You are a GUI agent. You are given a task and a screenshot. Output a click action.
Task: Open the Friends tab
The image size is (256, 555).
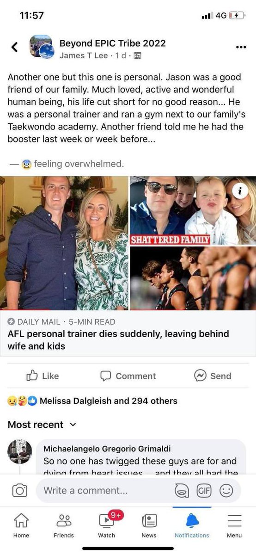point(64,526)
